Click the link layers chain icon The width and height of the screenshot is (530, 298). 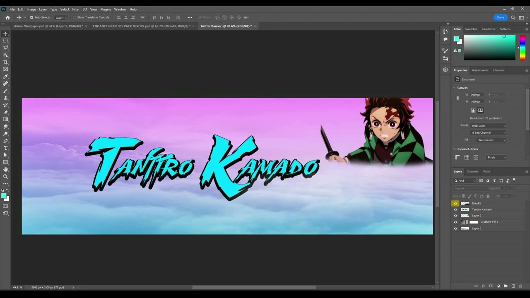(x=476, y=286)
